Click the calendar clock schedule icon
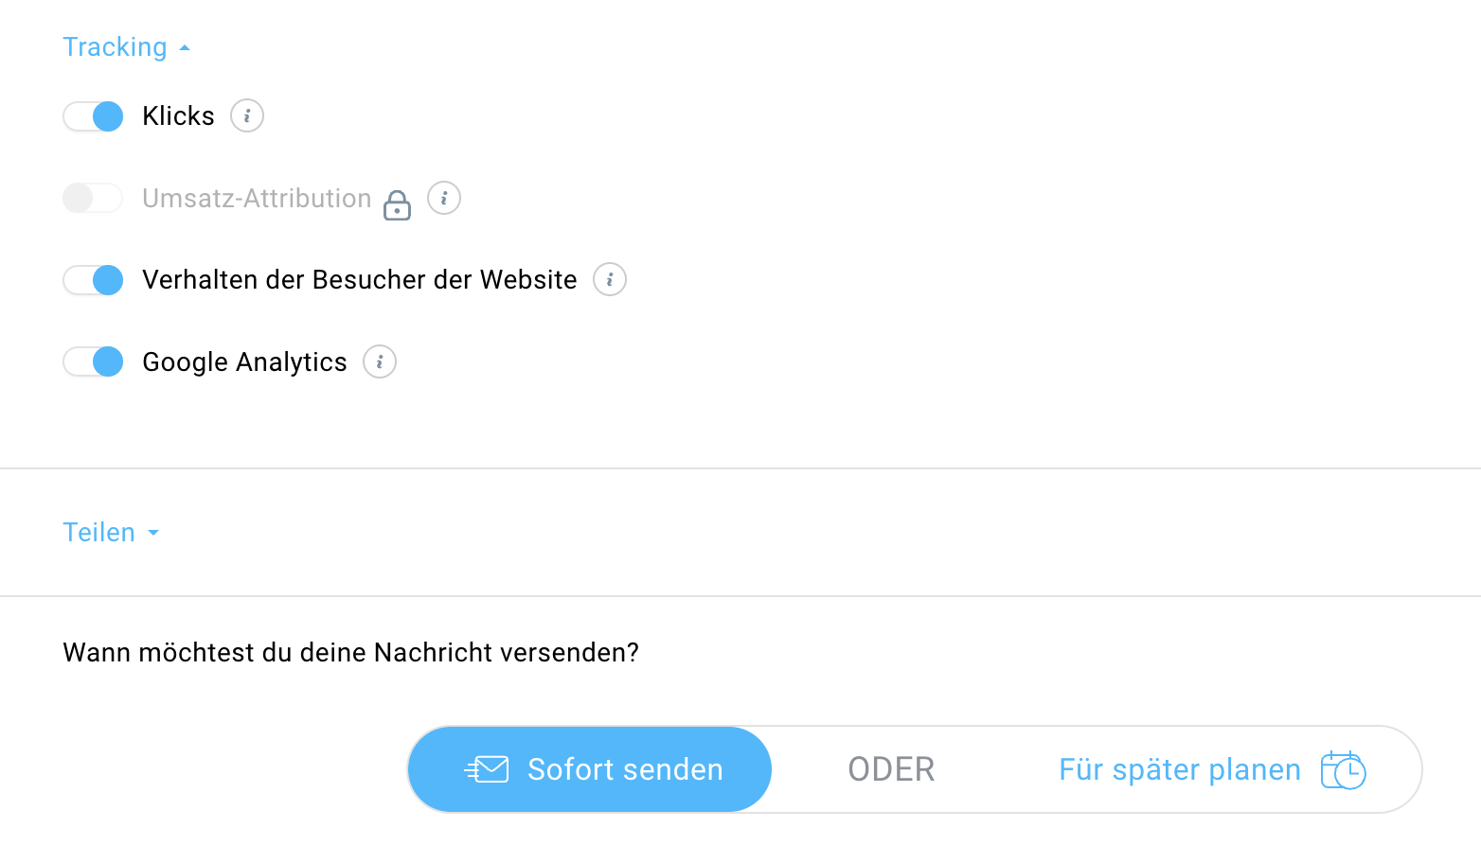 coord(1343,770)
